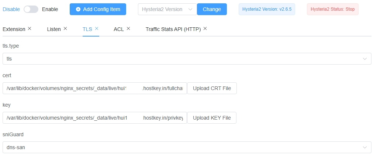Click Upload KEY File button
The height and width of the screenshot is (158, 377).
tap(212, 118)
